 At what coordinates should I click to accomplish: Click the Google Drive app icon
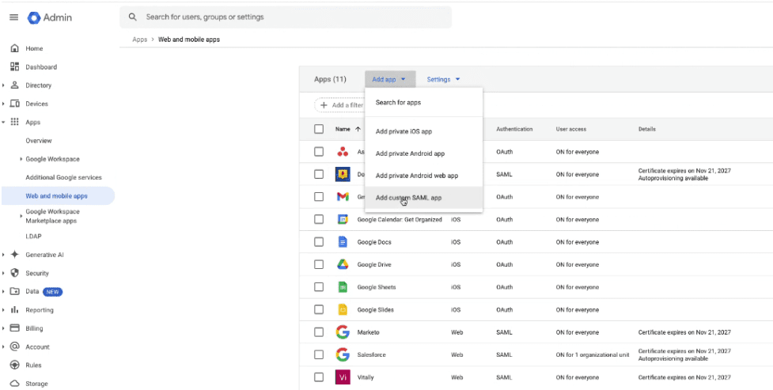point(343,265)
